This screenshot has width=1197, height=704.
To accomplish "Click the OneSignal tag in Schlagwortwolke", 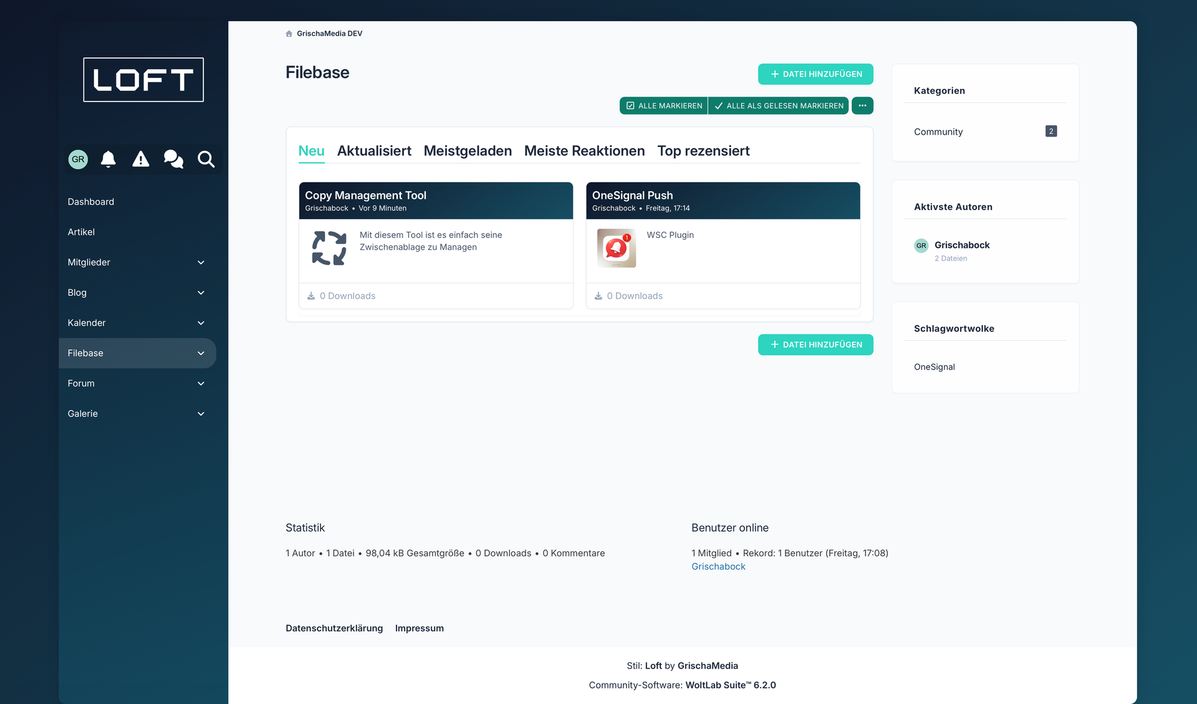I will (x=934, y=367).
